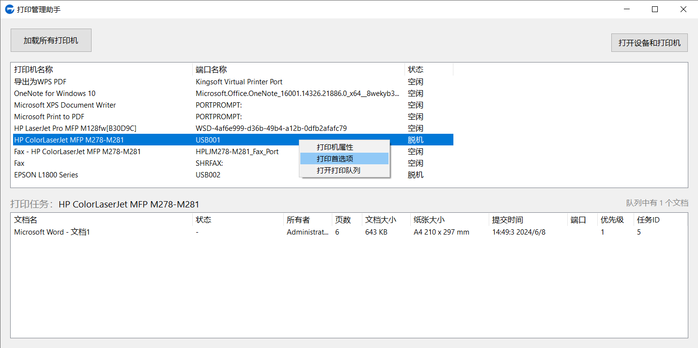Click the HPLJM278-M281_Fax_Port cell
This screenshot has height=348, width=698.
click(x=237, y=152)
